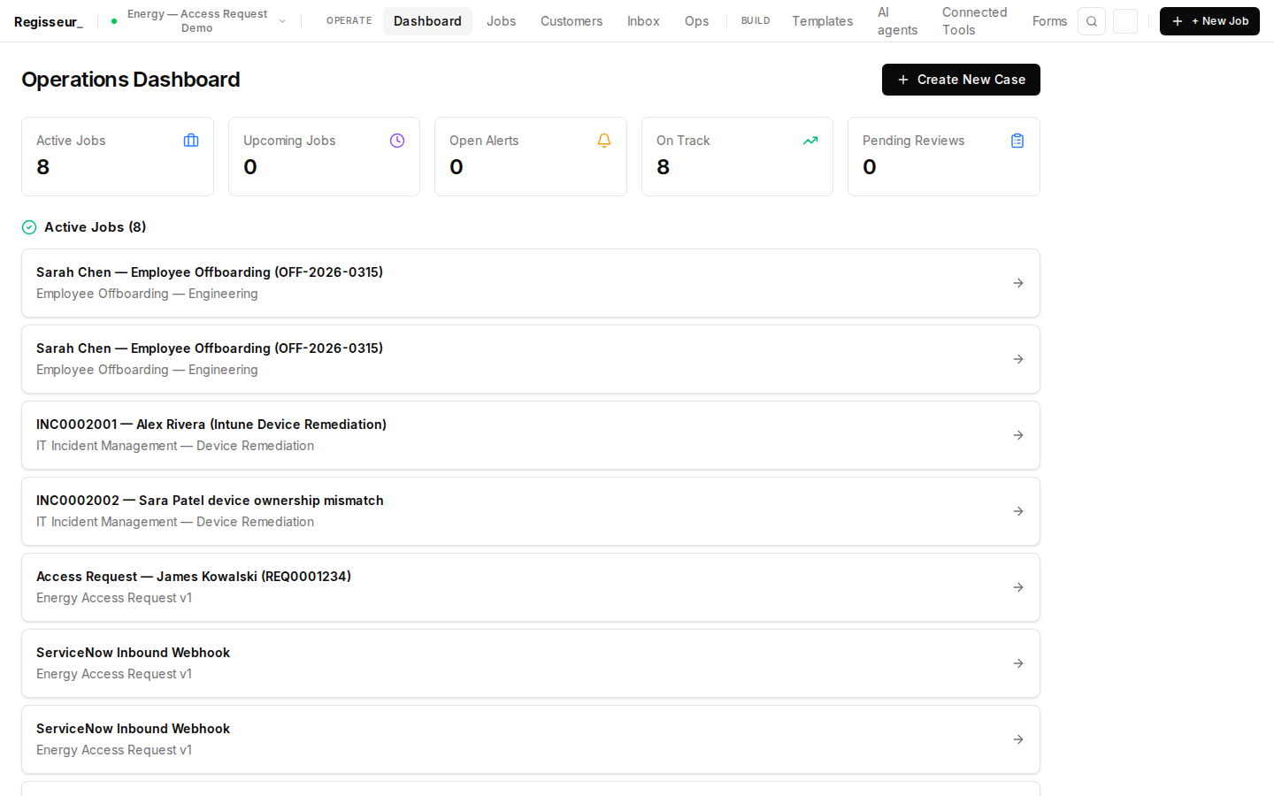Click the arrow on James Kowalski access request row
The height and width of the screenshot is (796, 1274).
point(1018,587)
